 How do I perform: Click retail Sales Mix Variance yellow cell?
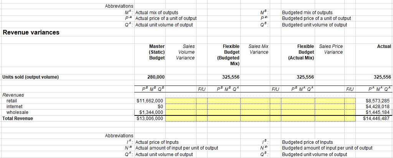[255, 101]
